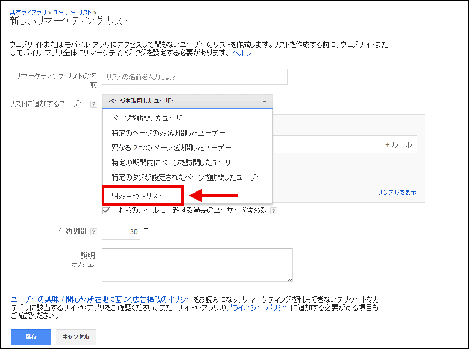The width and height of the screenshot is (469, 349).
Task: Toggle これらのルールに一致する過去のユーザーを含める checkbox
Action: pos(107,211)
